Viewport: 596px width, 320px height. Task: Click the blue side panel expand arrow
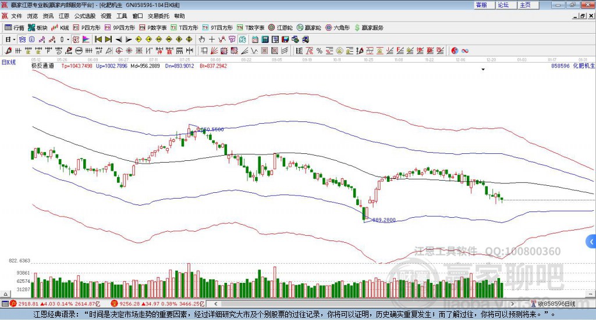click(x=591, y=242)
